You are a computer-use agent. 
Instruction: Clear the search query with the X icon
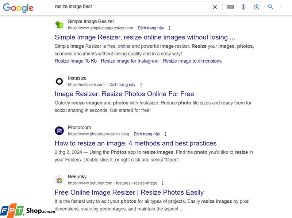(x=215, y=7)
